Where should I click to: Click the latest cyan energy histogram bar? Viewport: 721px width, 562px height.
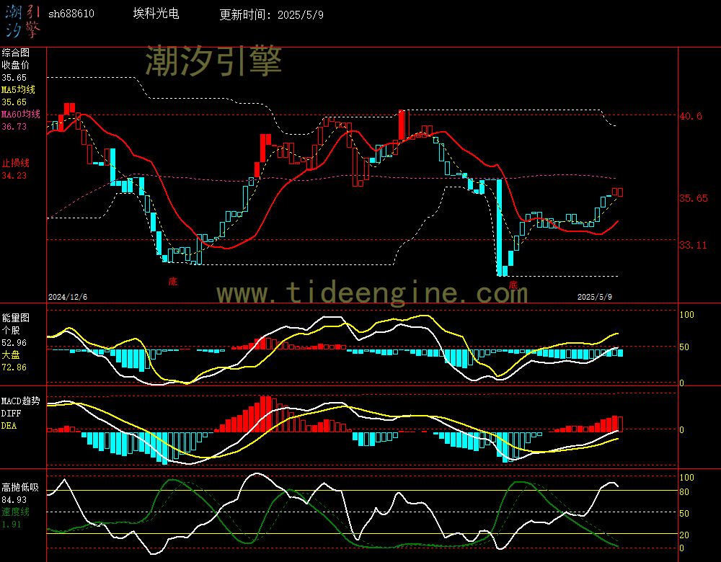pos(620,353)
